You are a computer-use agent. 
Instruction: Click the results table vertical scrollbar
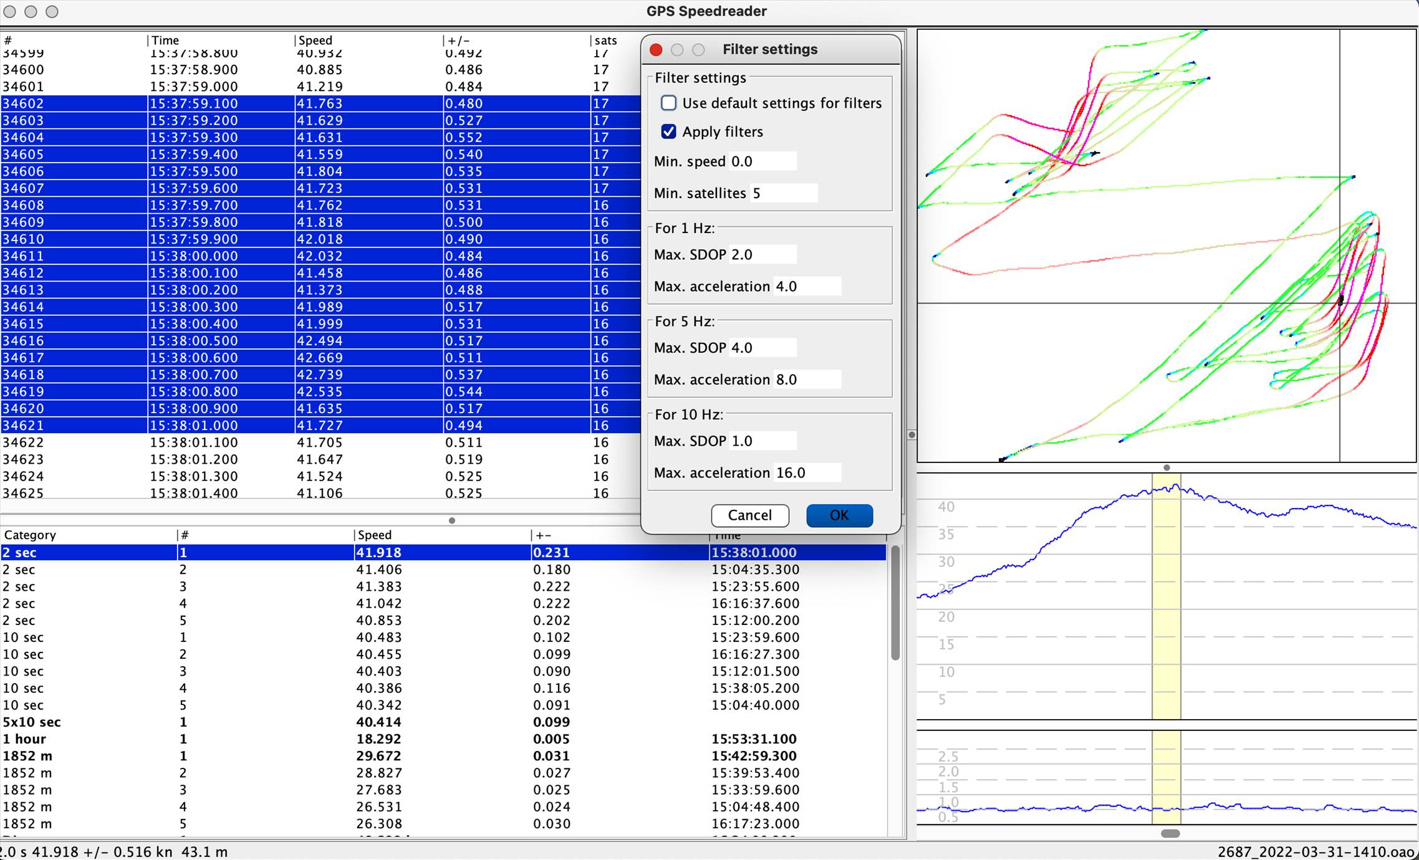point(895,603)
